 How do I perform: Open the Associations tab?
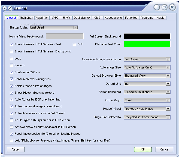pos(113,18)
